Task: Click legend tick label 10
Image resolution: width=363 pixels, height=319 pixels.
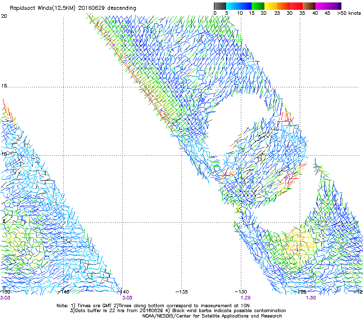Action: pos(240,13)
